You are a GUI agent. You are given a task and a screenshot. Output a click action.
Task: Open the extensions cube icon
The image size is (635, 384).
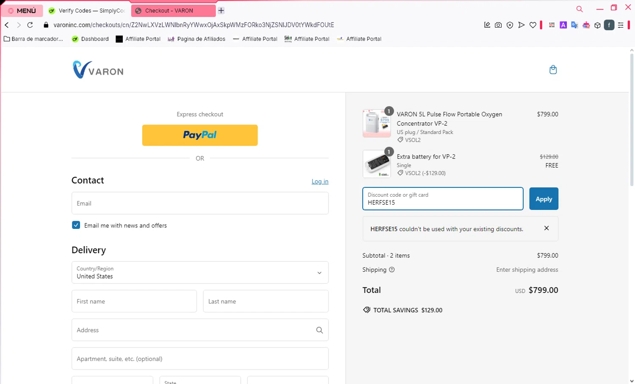click(597, 25)
